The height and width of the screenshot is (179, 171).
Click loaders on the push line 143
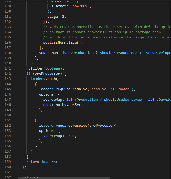tap(38, 79)
